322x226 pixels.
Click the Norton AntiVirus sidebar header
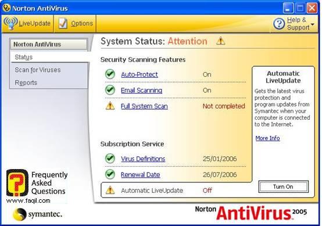49,44
